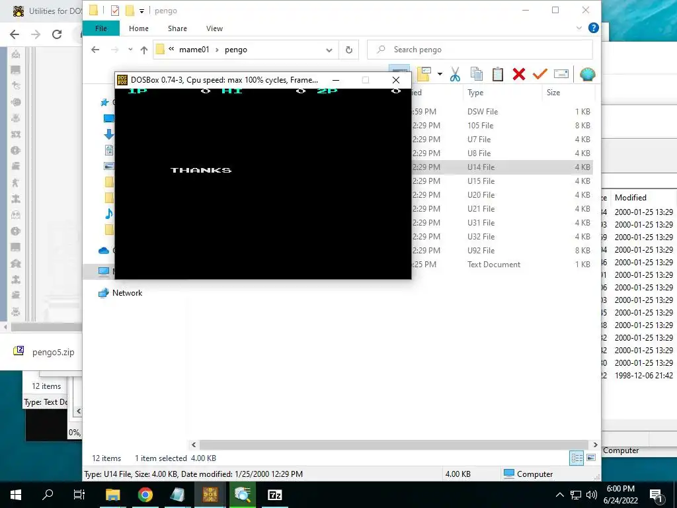Click the browser Reload button
The width and height of the screenshot is (677, 508).
click(57, 34)
